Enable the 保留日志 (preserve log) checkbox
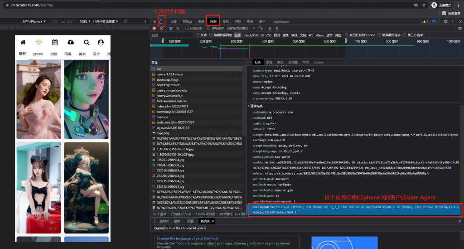The height and width of the screenshot is (249, 464). (x=186, y=28)
